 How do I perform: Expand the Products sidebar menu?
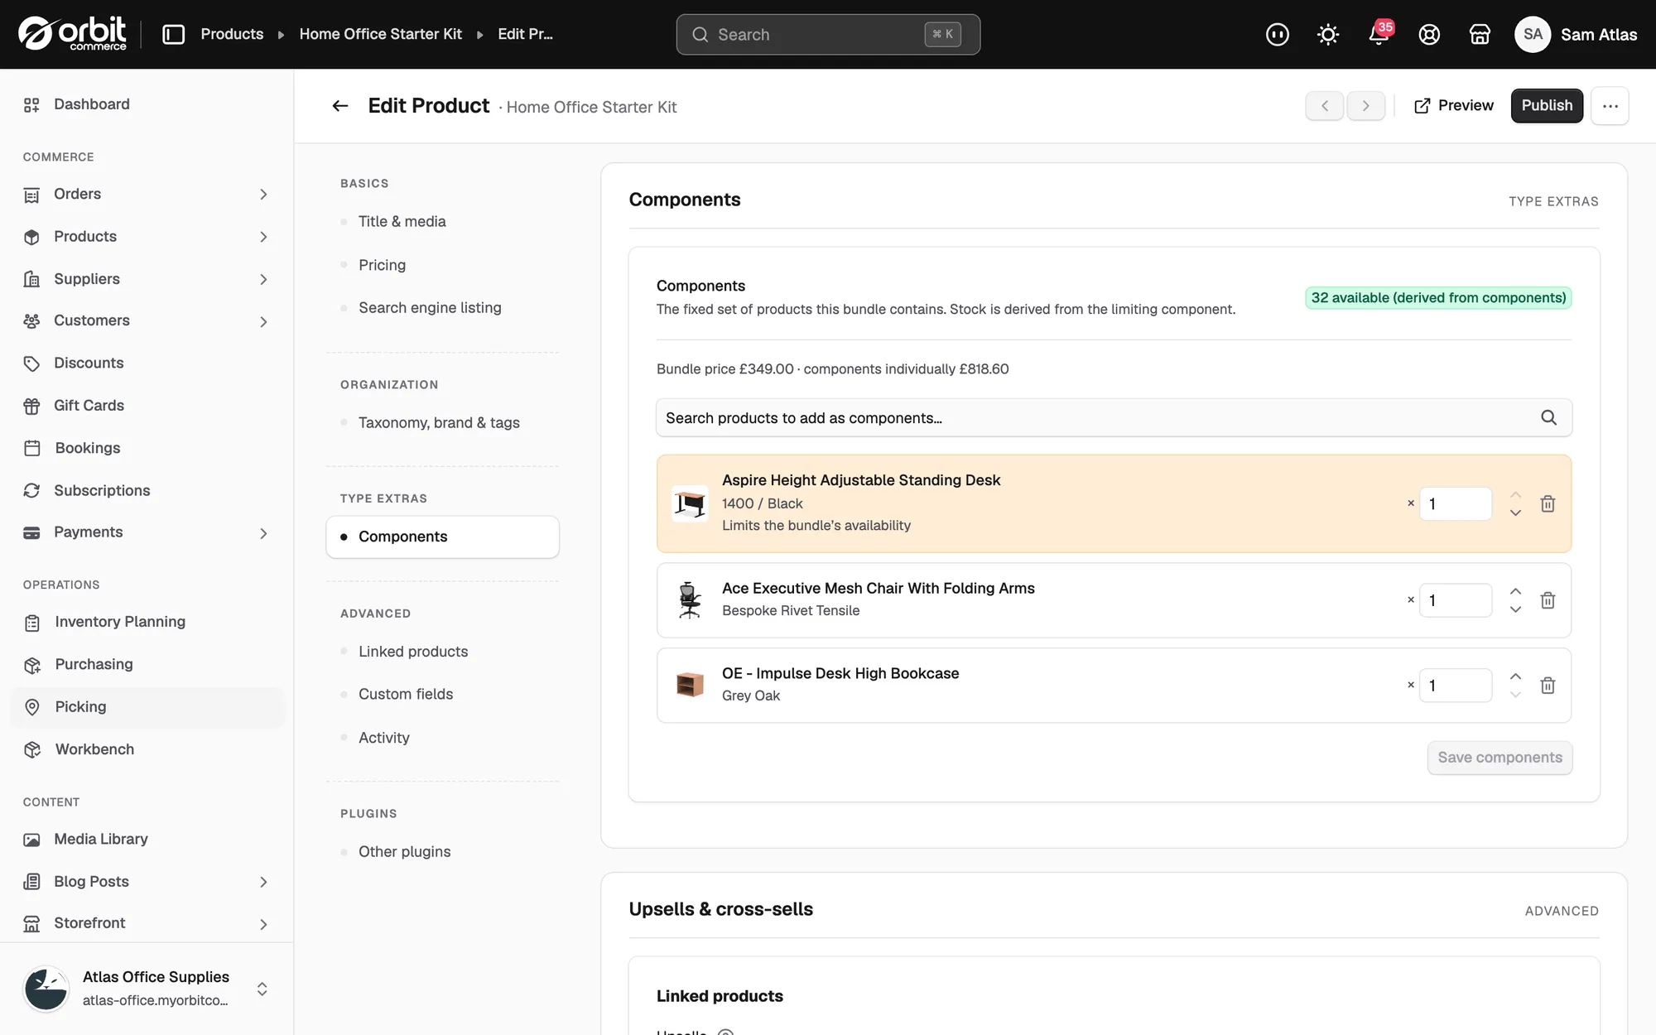point(263,237)
